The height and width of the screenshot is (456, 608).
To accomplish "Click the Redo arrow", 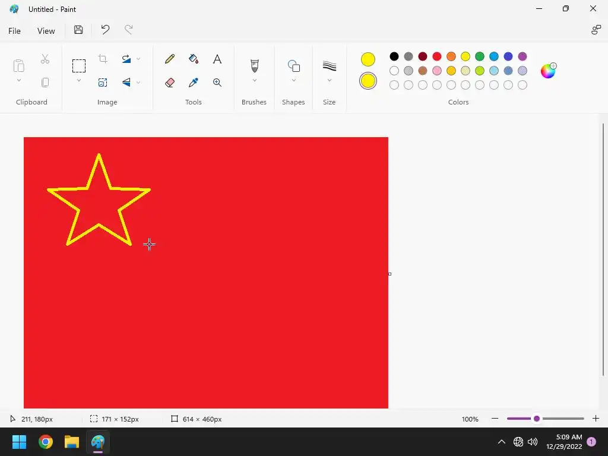I will pyautogui.click(x=128, y=30).
